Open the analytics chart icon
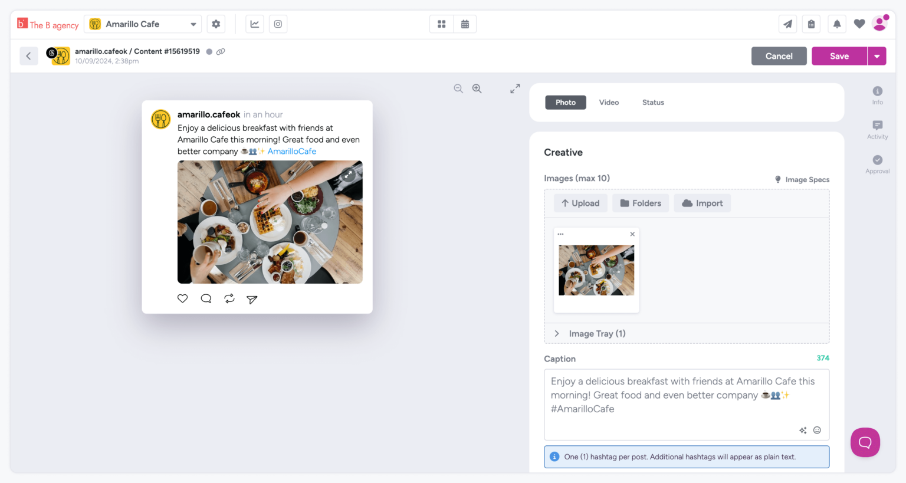The width and height of the screenshot is (906, 483). coord(254,24)
